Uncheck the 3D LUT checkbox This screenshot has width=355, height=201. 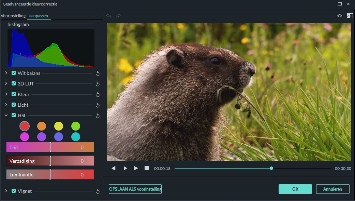pyautogui.click(x=14, y=83)
